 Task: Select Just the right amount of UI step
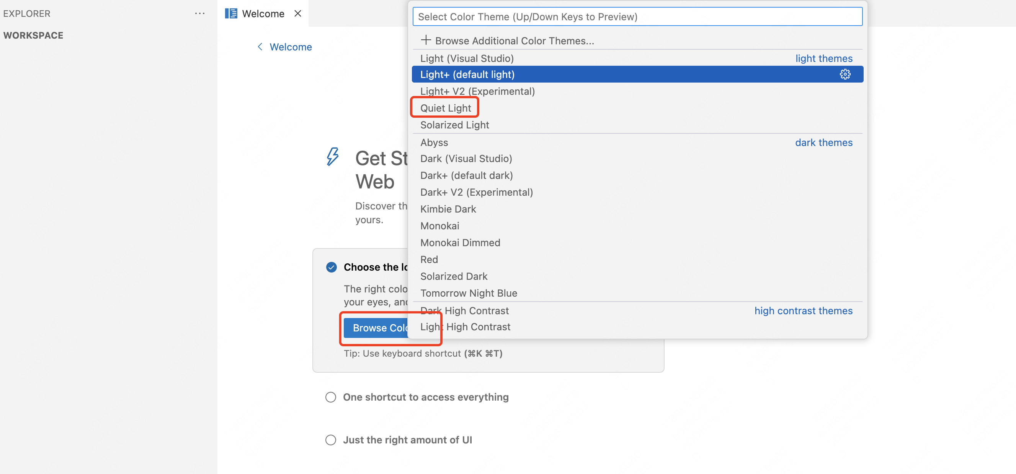point(407,440)
